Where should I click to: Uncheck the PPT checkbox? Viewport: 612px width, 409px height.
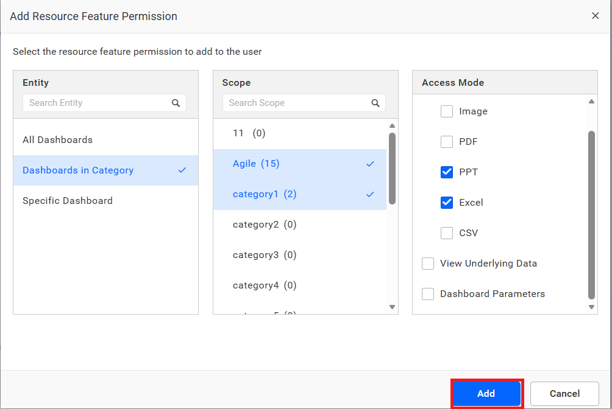(447, 172)
